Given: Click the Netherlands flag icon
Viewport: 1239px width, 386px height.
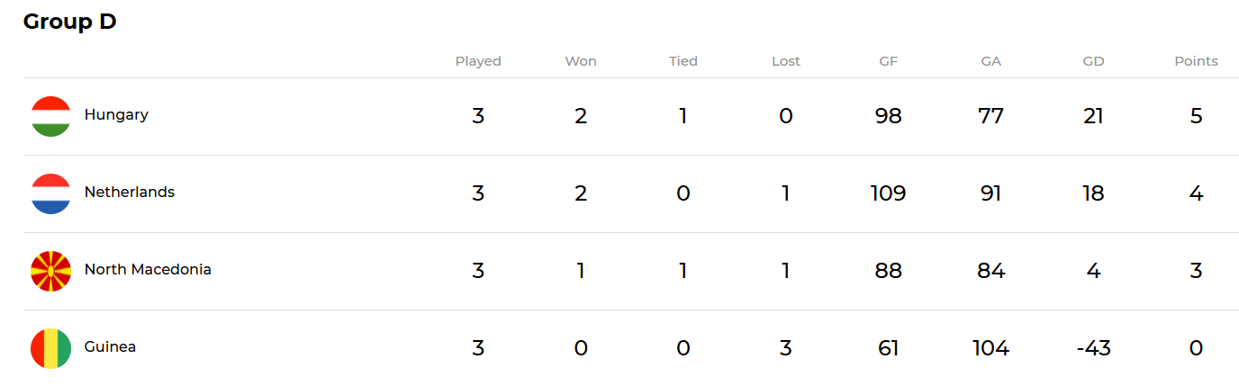Looking at the screenshot, I should click(x=50, y=193).
